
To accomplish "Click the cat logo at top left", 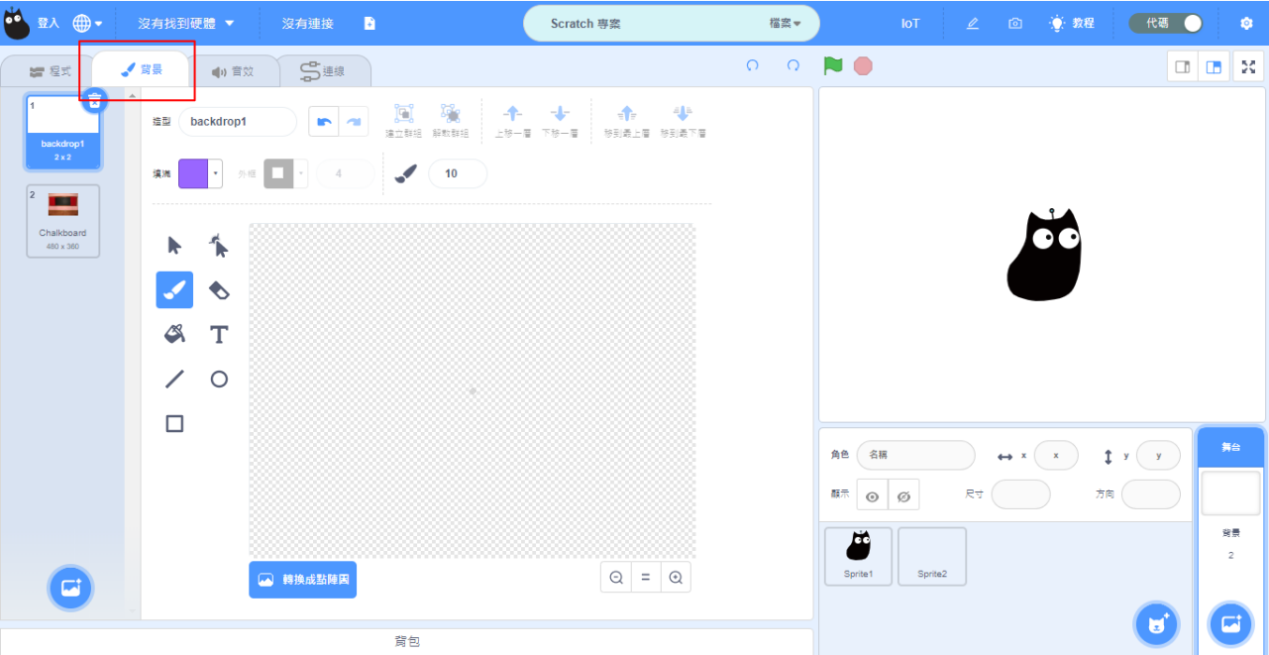I will [x=16, y=23].
